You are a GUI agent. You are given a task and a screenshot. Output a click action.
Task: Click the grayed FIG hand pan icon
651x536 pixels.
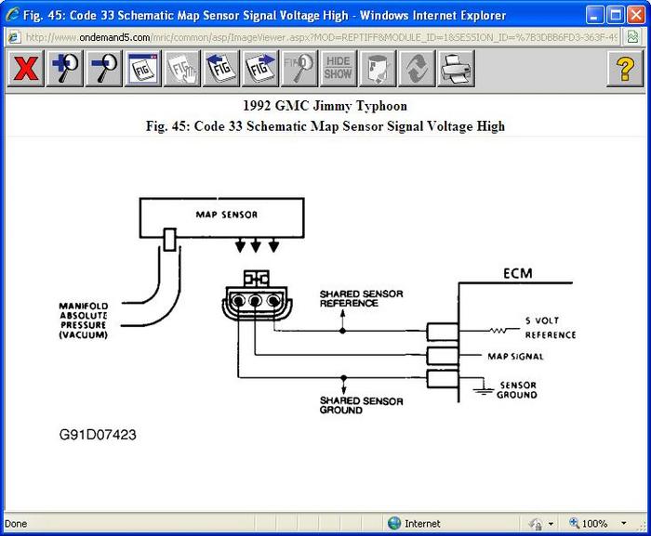tap(182, 69)
